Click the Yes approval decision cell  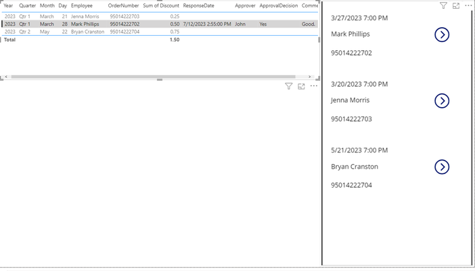click(263, 24)
